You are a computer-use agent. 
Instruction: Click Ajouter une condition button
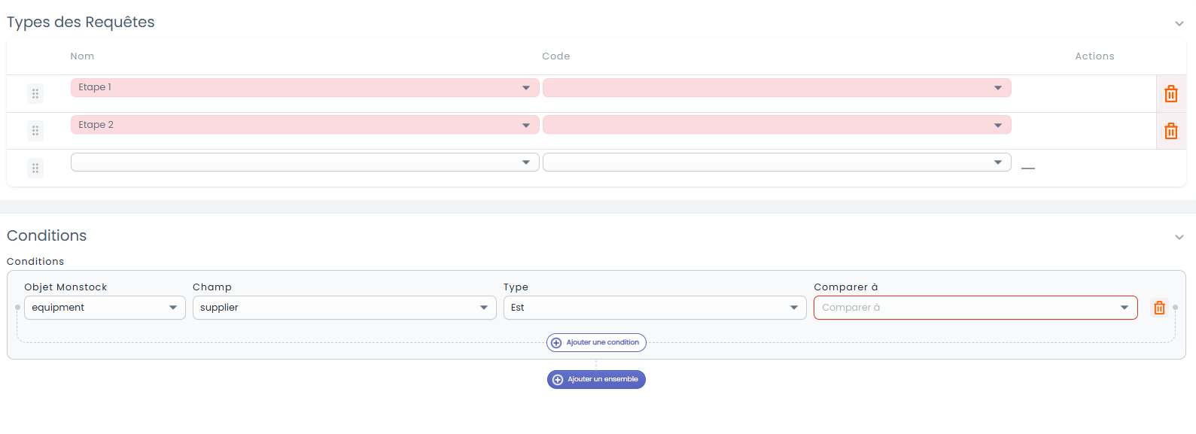point(596,342)
